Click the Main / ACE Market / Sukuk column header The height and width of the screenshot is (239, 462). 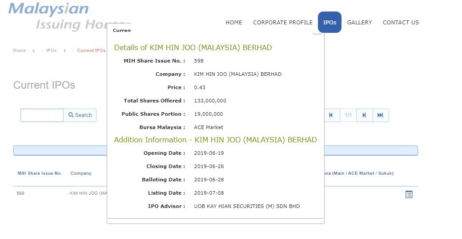[x=359, y=173]
